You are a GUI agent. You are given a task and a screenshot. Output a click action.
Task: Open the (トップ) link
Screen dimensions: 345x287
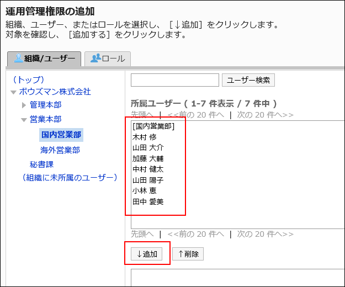(x=28, y=79)
